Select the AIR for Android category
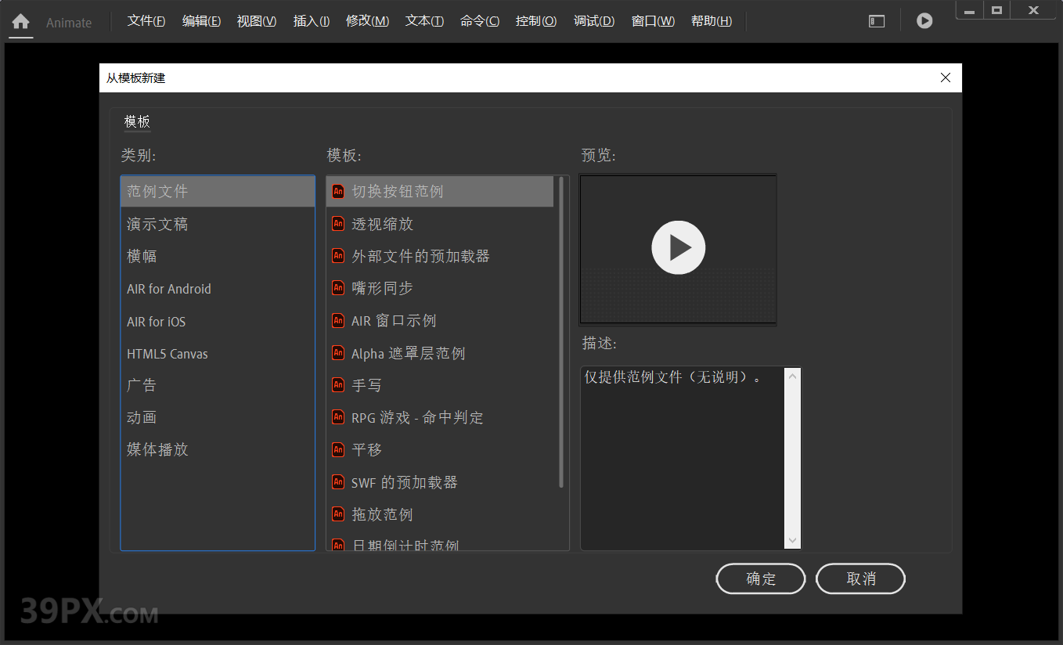Screen dimensions: 1063x645 (x=218, y=289)
